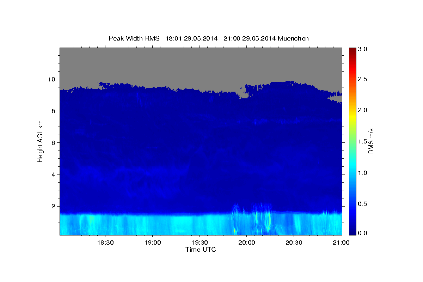Image resolution: width=423 pixels, height=282 pixels.
Task: Click the 21:00 time tick label
Action: [341, 243]
